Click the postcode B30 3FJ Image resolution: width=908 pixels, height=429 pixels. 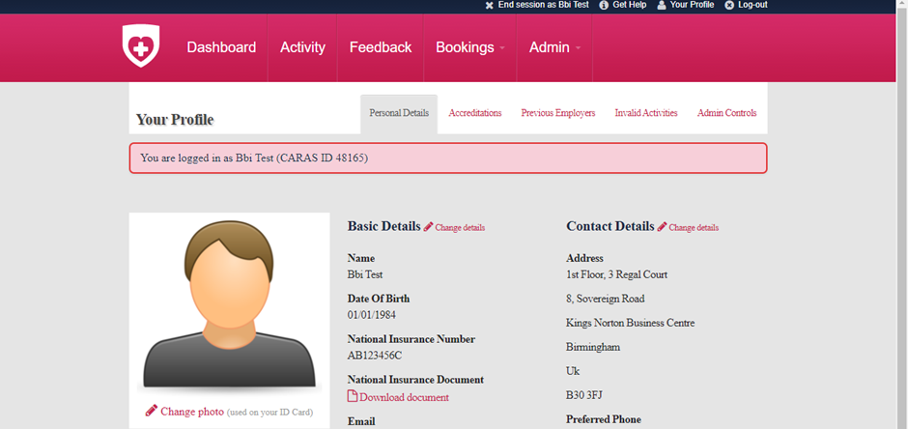pos(586,395)
